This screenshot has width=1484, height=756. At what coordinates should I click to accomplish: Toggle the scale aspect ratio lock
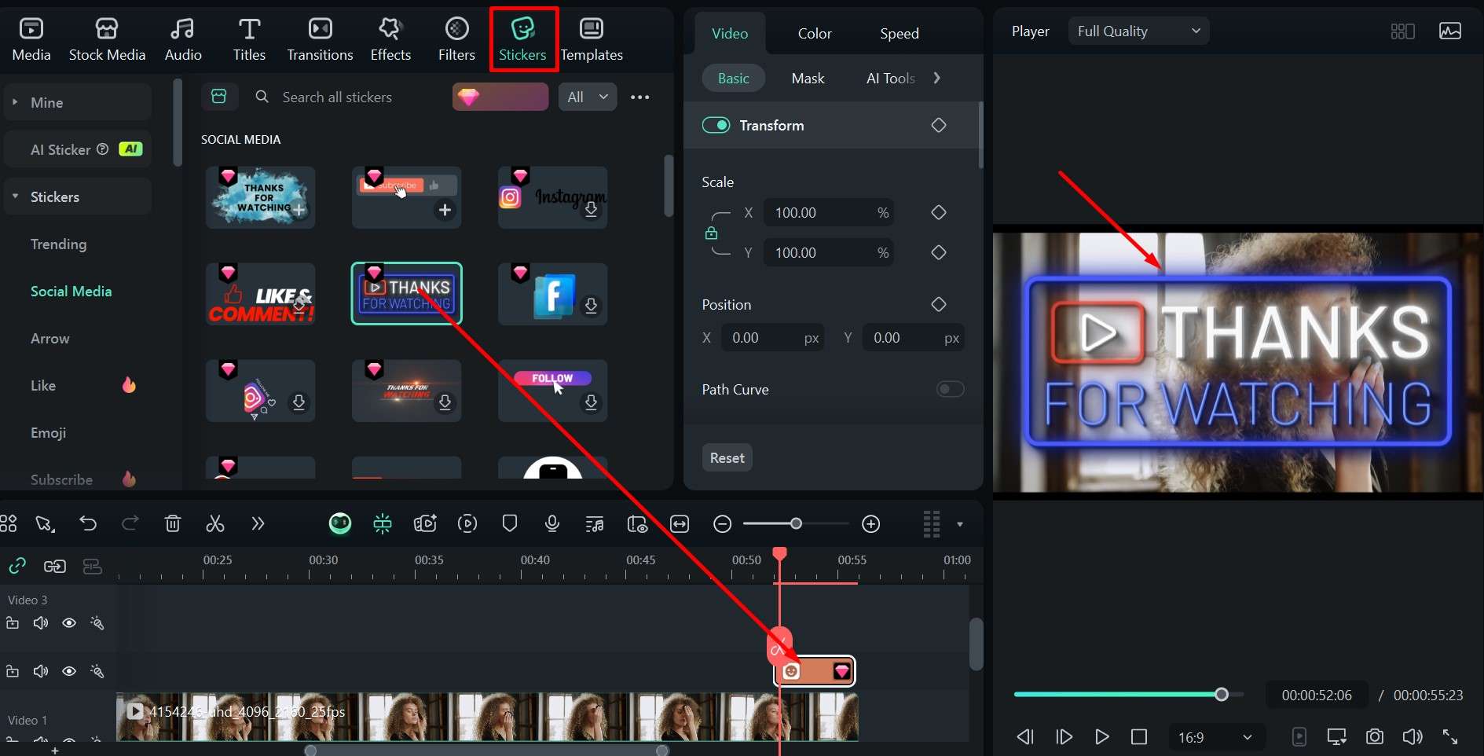tap(711, 233)
